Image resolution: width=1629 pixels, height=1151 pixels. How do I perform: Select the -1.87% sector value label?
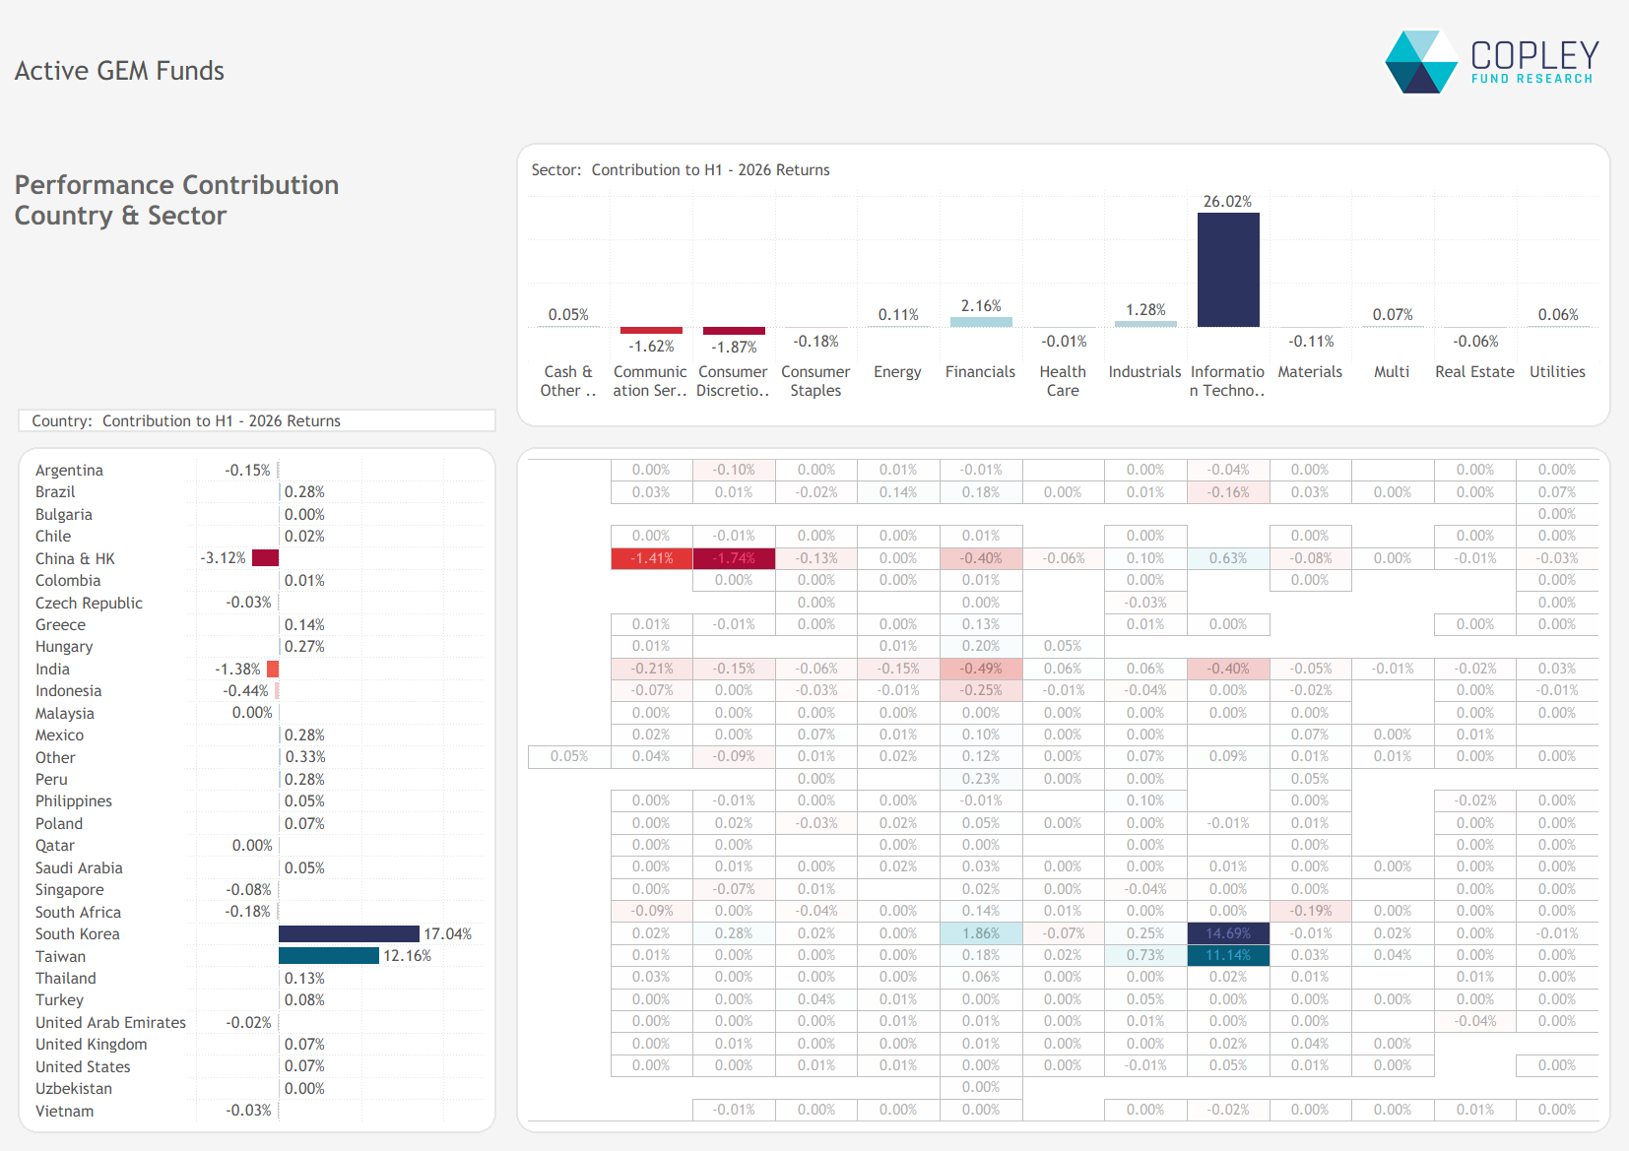pyautogui.click(x=734, y=348)
